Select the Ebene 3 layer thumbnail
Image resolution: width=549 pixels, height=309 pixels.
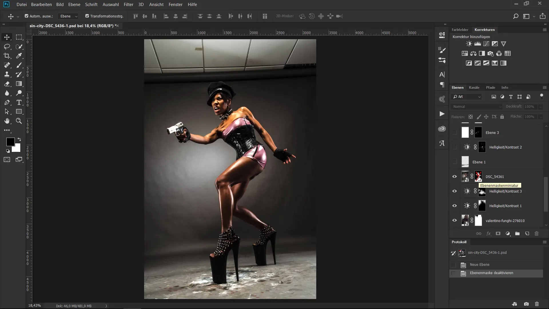click(x=465, y=132)
